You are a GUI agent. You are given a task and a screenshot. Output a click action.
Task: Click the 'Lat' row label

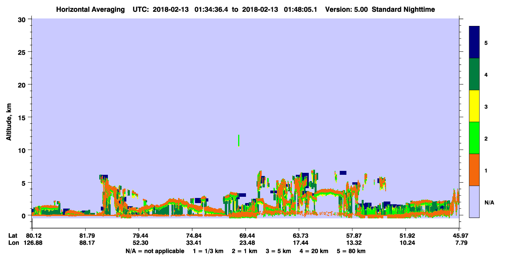coord(13,236)
